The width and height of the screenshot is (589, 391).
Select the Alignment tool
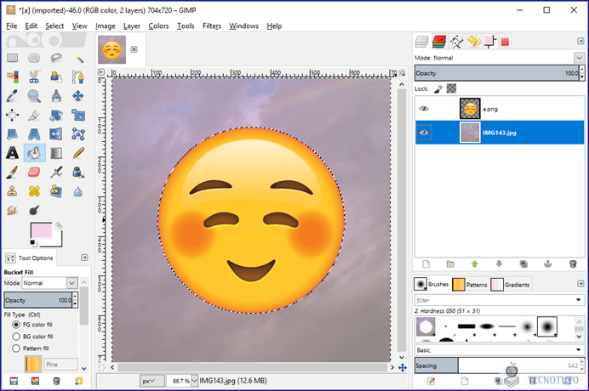tap(13, 116)
